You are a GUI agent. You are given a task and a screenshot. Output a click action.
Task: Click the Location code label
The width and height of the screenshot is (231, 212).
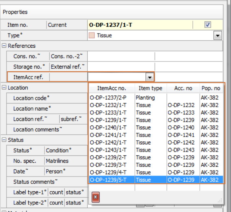coord(31,98)
